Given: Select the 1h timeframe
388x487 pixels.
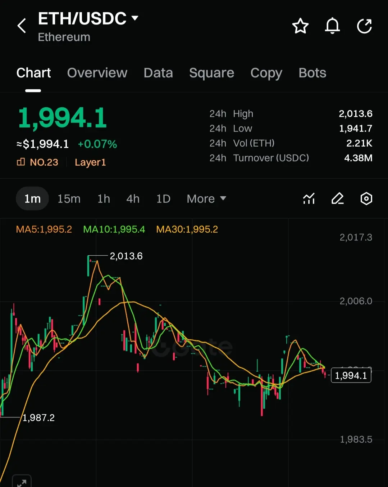Looking at the screenshot, I should tap(104, 198).
